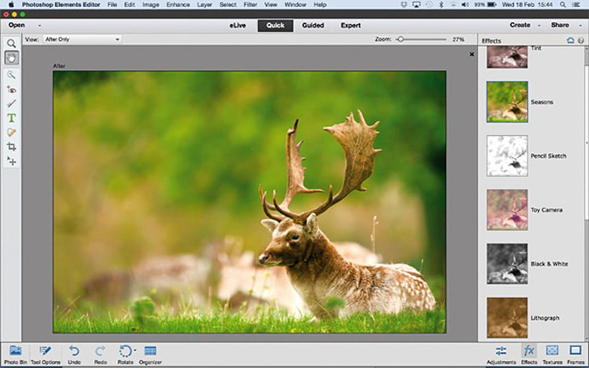This screenshot has height=368, width=589.
Task: Switch to the Expert mode tab
Action: pos(351,26)
